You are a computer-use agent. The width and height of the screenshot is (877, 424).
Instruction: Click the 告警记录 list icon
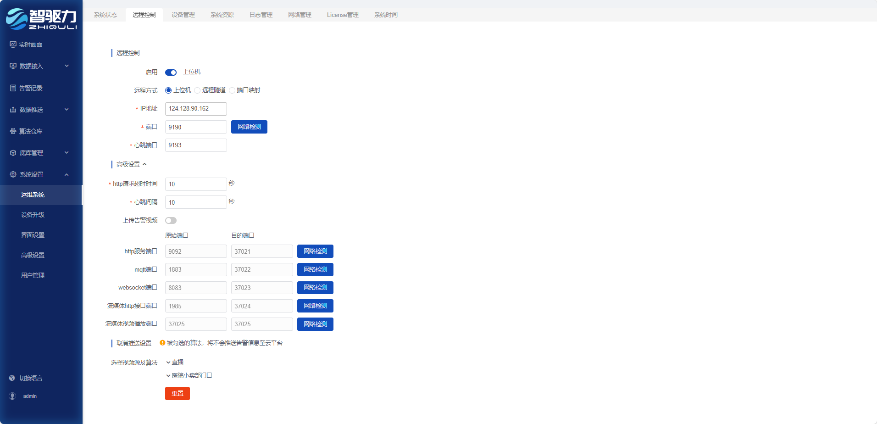click(13, 88)
